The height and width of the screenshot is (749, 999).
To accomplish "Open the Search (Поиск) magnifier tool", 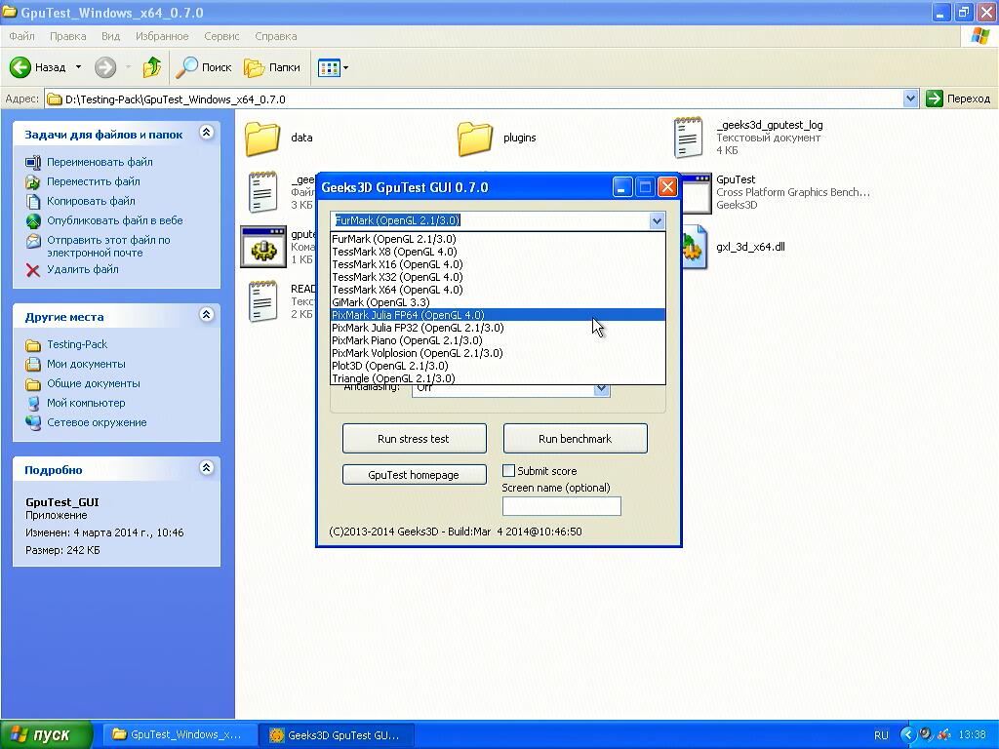I will pos(186,67).
